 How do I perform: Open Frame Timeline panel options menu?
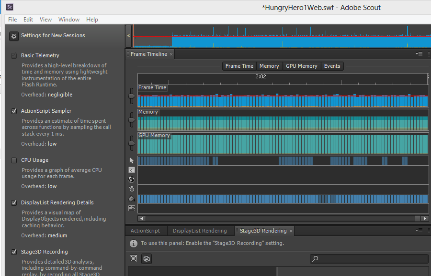click(419, 54)
